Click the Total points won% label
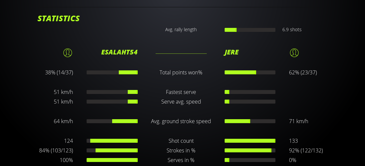Viewport: 365px width, 166px height. coord(181,72)
